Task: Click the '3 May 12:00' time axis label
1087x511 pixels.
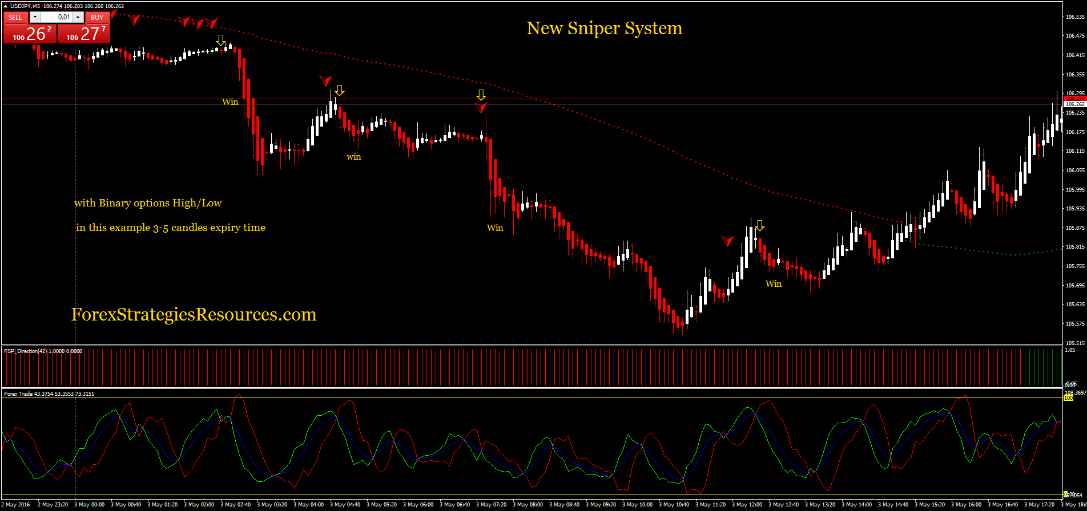Action: pos(748,505)
